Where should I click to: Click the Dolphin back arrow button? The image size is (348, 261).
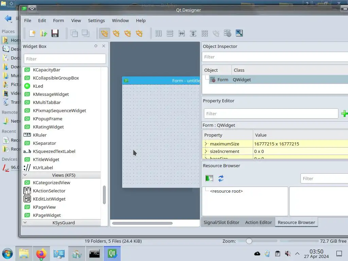click(8, 19)
